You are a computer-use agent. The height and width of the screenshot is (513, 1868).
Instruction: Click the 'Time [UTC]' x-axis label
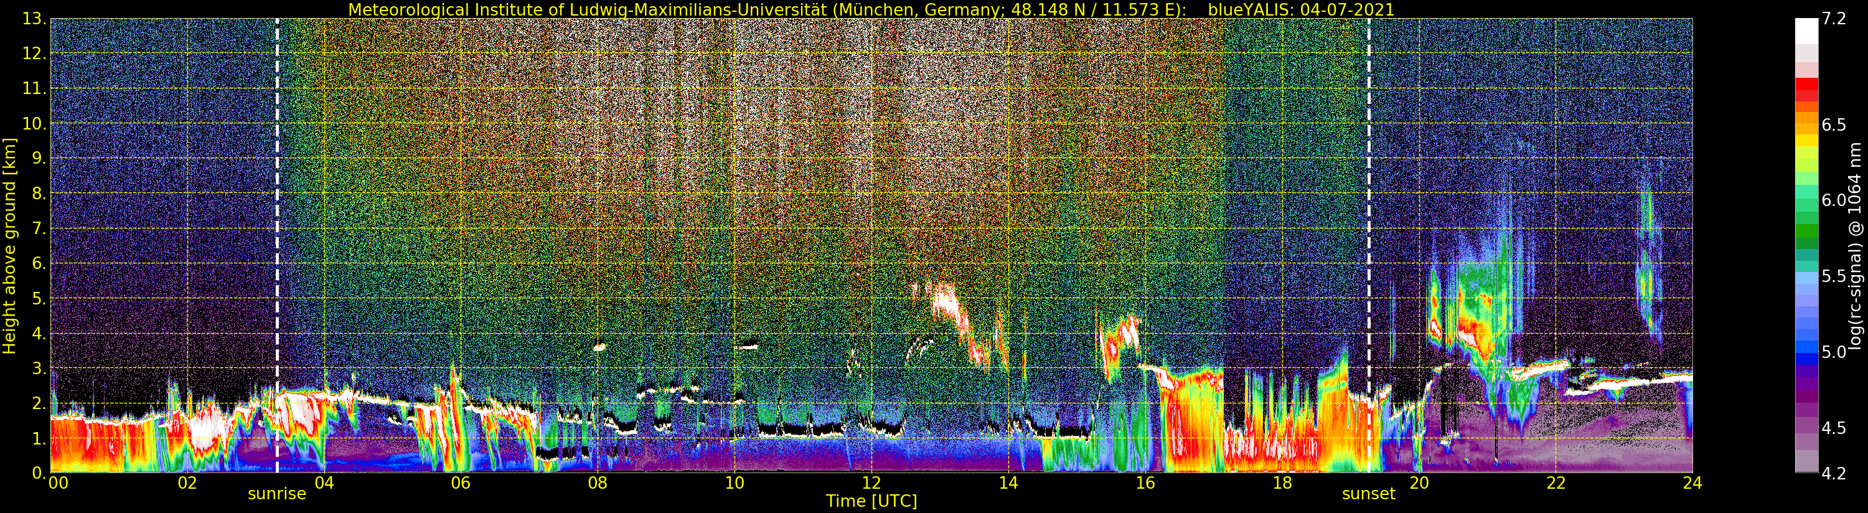point(871,501)
